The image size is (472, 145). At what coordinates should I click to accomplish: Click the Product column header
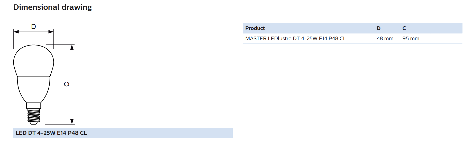click(255, 28)
